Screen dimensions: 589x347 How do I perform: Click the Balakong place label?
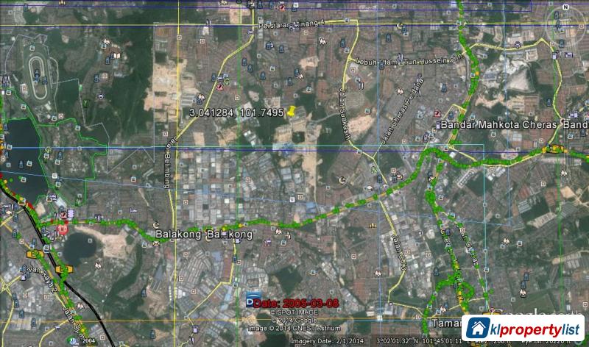click(x=178, y=234)
